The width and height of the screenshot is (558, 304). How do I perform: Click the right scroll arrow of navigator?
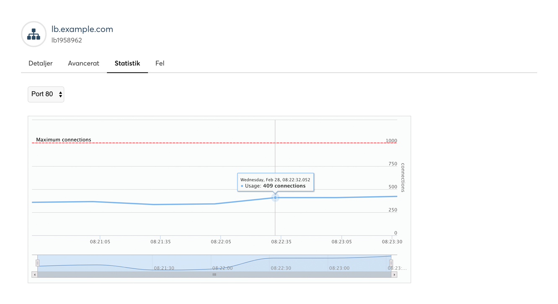click(394, 275)
